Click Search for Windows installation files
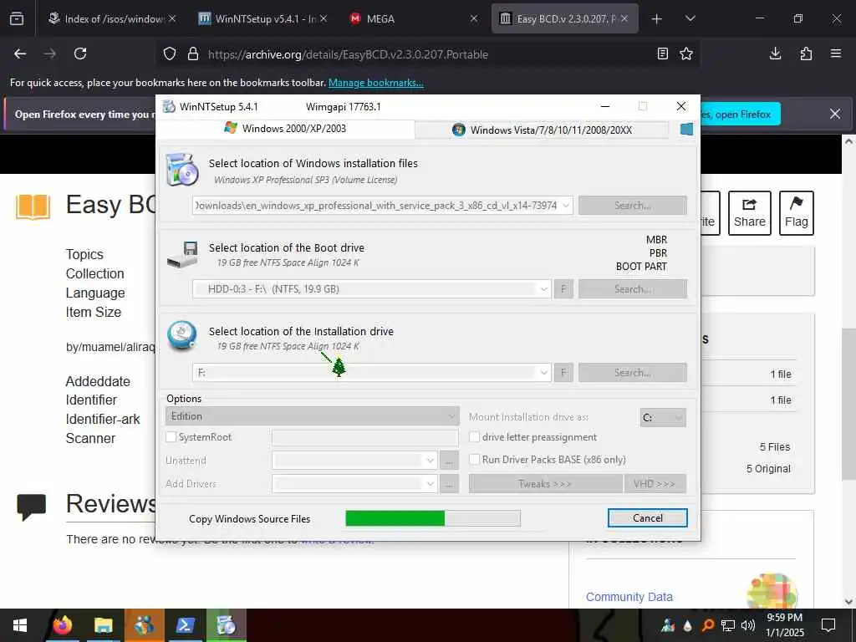 (x=633, y=206)
